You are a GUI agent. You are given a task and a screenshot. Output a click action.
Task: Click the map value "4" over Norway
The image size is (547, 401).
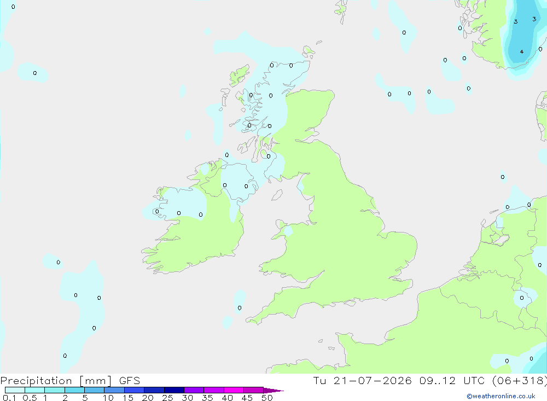click(x=521, y=51)
